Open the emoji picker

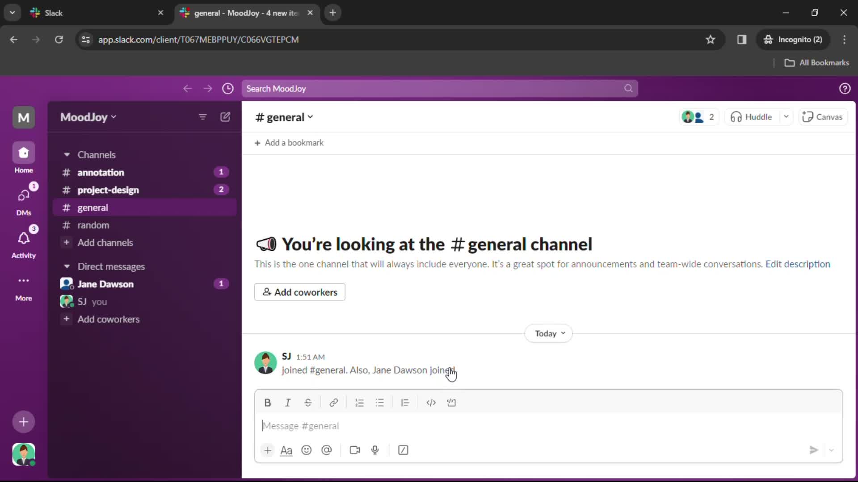(x=306, y=450)
